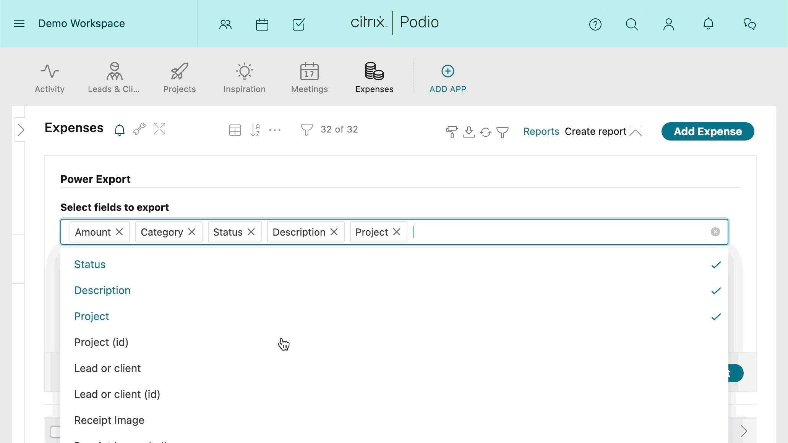788x443 pixels.
Task: Open the contacts people icon in header
Action: (x=225, y=24)
